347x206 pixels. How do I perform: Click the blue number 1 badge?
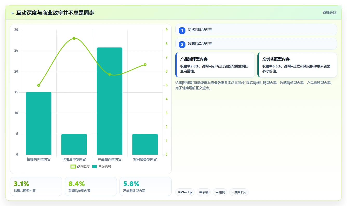pos(182,30)
